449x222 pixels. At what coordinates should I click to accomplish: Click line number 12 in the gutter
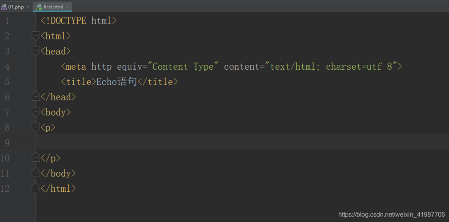point(5,189)
